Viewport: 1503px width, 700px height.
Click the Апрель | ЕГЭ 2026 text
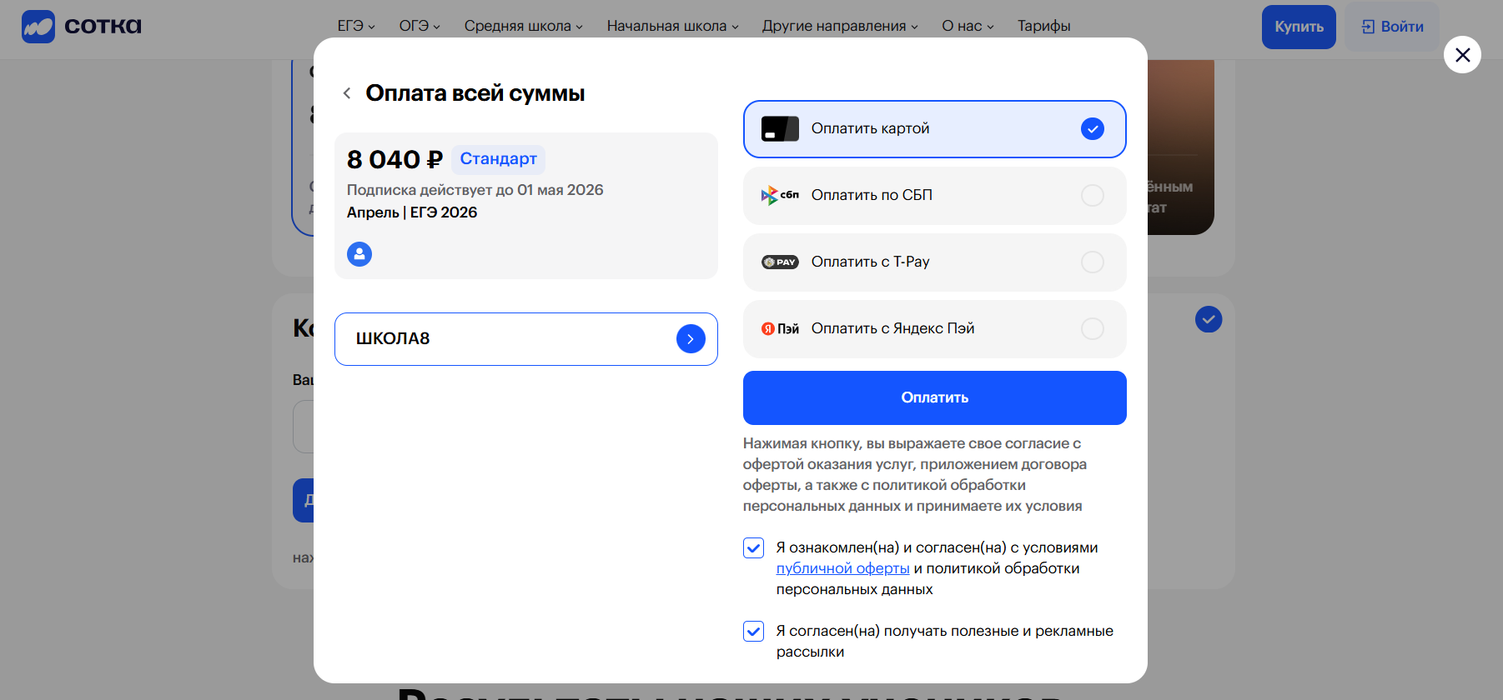pos(412,212)
